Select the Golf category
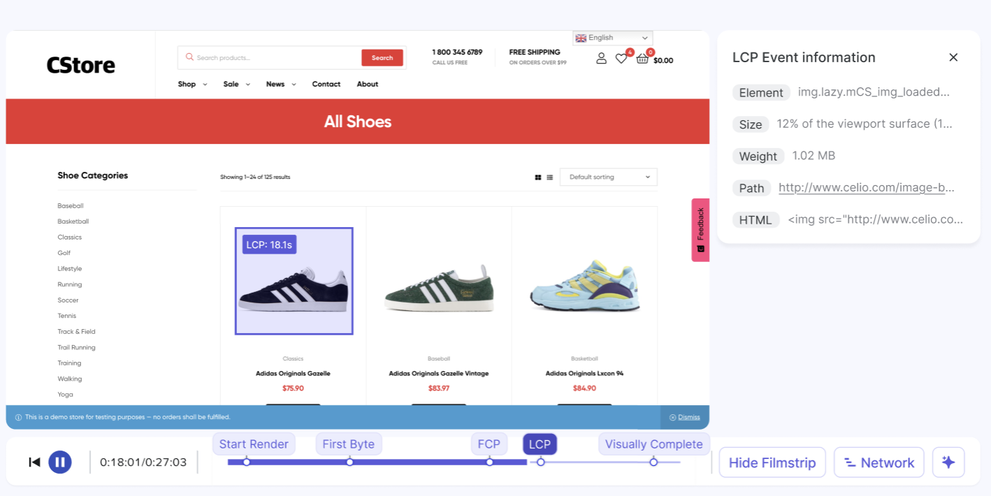 64,253
